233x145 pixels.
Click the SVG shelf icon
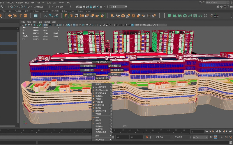[25, 16]
